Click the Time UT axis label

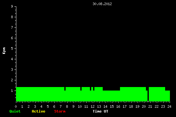tap(100, 111)
